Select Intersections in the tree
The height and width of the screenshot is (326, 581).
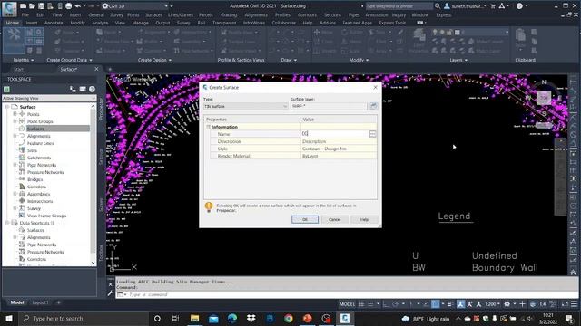tap(40, 201)
